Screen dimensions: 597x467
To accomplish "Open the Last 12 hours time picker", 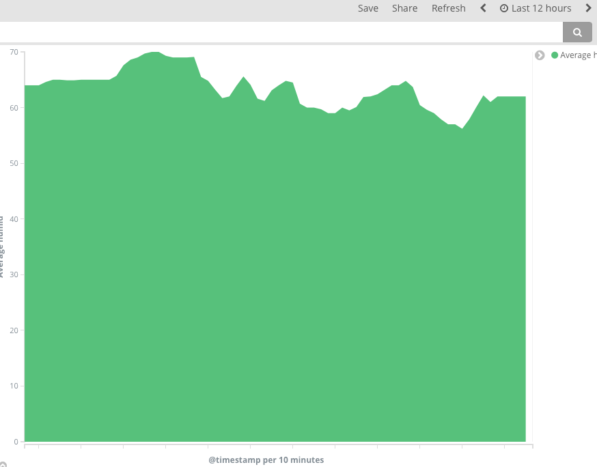I will pos(536,8).
